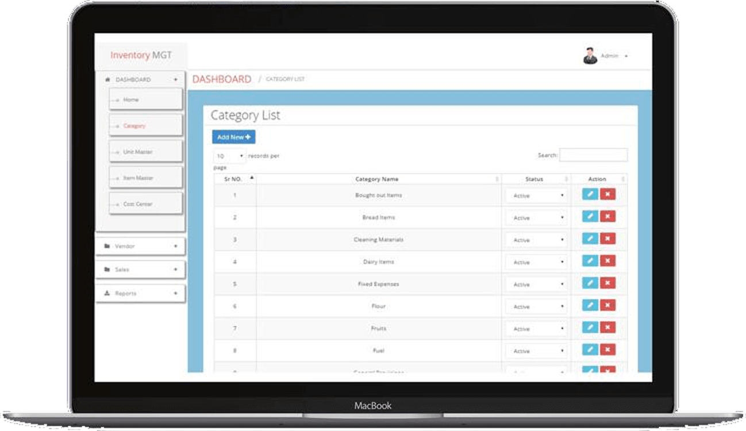The height and width of the screenshot is (431, 746).
Task: Expand the Vendor sidebar section
Action: [140, 246]
